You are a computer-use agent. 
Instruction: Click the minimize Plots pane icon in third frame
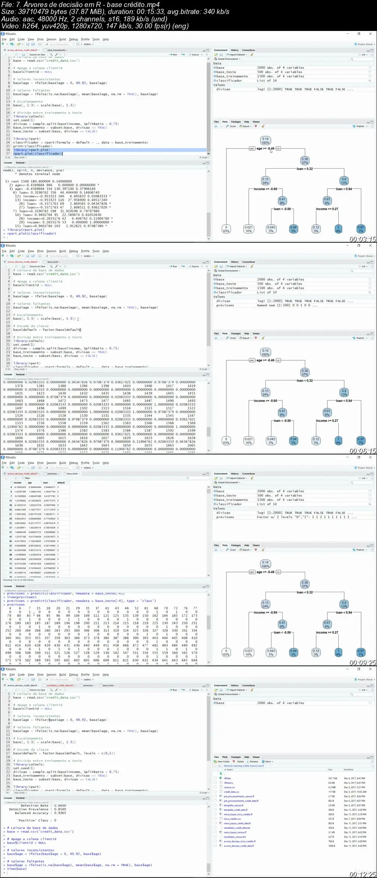[x=367, y=546]
